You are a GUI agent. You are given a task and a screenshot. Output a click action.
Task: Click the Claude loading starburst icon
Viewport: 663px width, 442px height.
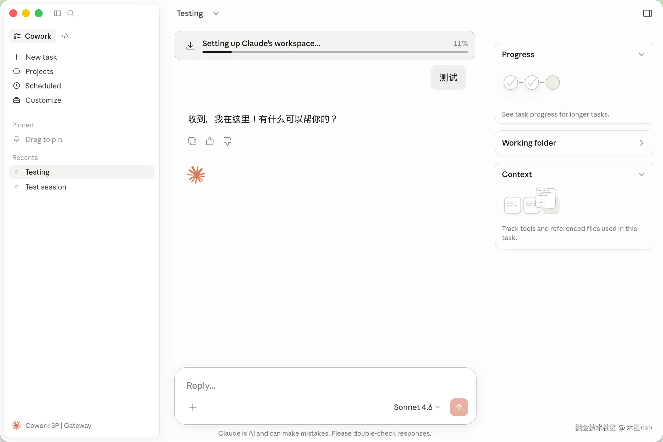(x=196, y=175)
